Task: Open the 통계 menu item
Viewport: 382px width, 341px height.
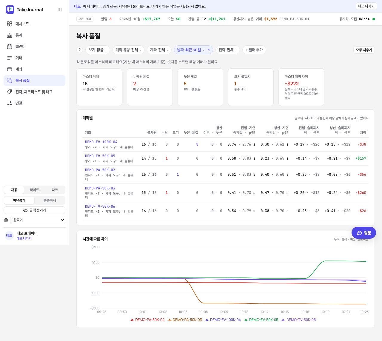Action: coord(35,35)
